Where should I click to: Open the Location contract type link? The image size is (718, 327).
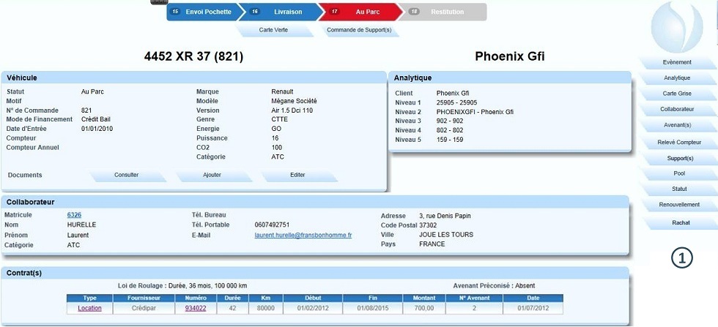[x=89, y=309]
